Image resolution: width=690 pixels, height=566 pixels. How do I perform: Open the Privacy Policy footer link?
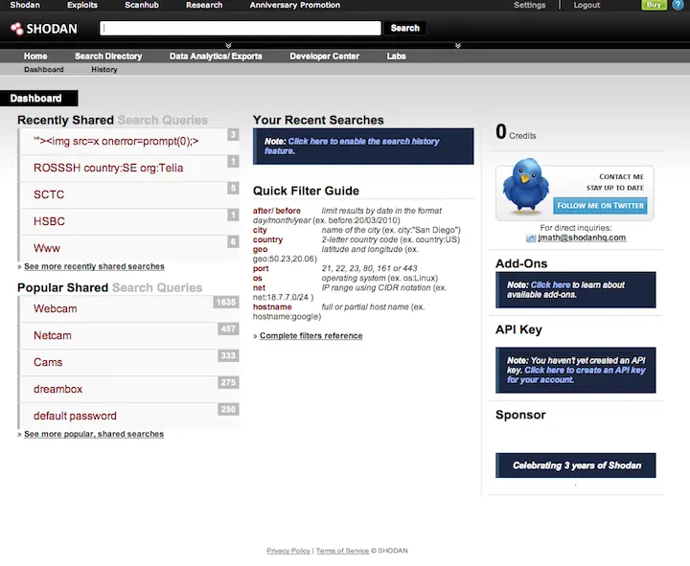pos(288,551)
